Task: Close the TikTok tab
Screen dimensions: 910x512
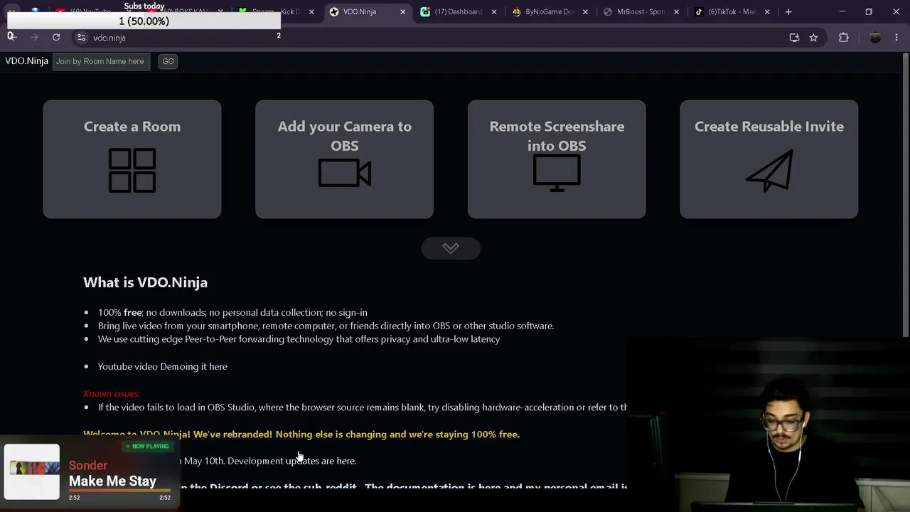Action: (767, 12)
